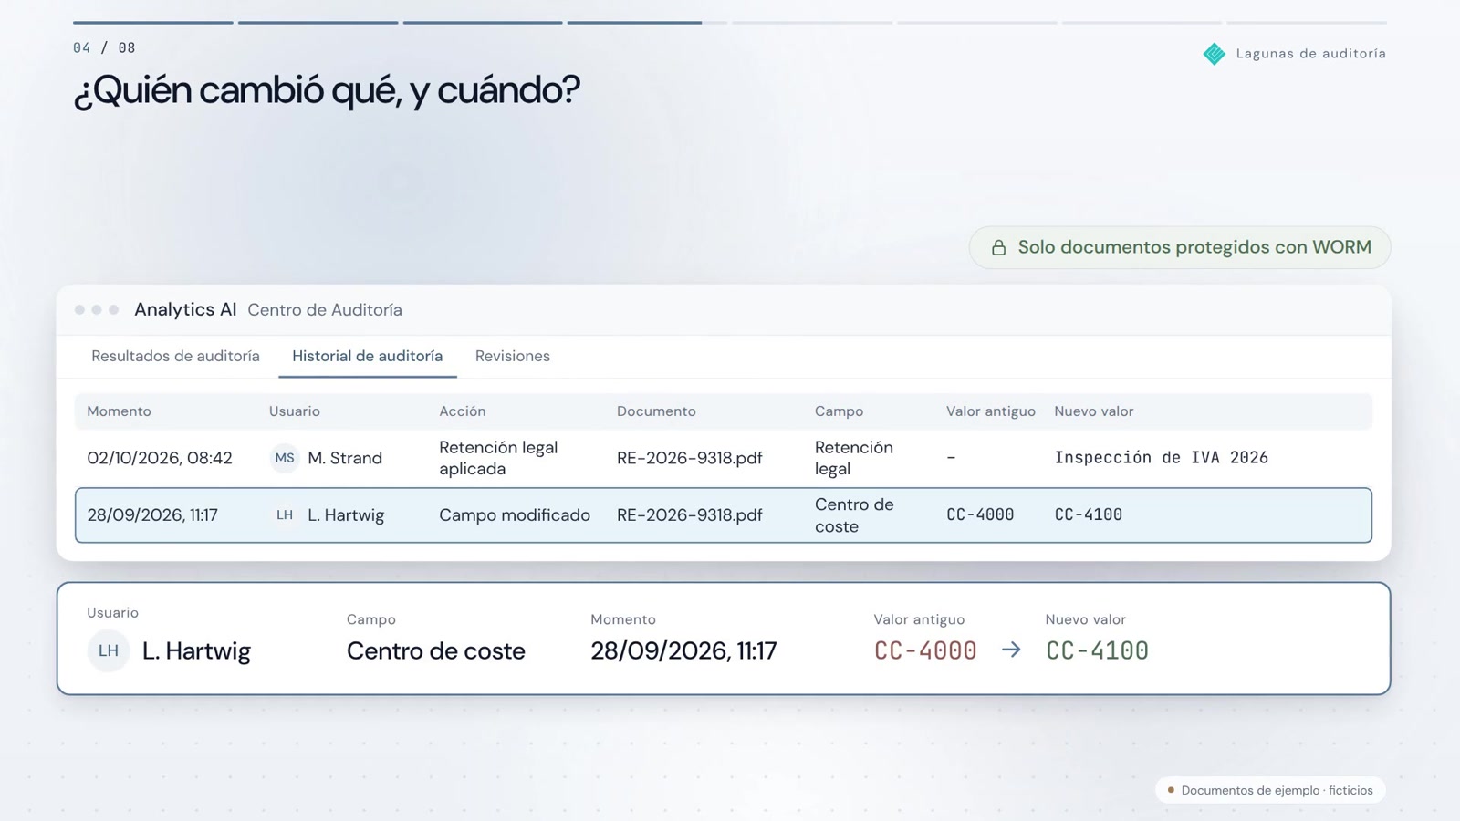The image size is (1460, 821).
Task: Click the 28/09/2026, 11:17 timestamp in detail card
Action: pyautogui.click(x=683, y=651)
